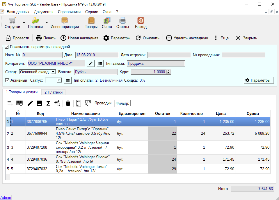
Task: Open the Статус dropdown list
Action: click(x=59, y=80)
